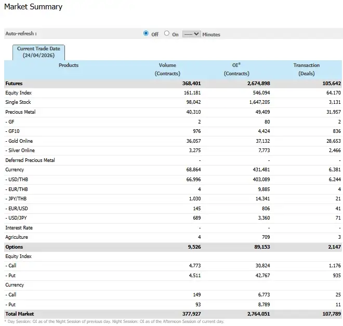The image size is (343, 326).
Task: Select the Silver Online product
Action: [x=20, y=151]
